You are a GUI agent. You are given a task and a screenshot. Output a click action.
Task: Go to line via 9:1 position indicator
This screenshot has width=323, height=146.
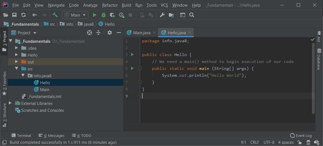pos(243,142)
